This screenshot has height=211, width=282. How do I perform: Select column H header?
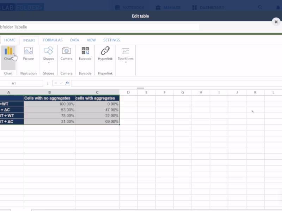[201, 92]
